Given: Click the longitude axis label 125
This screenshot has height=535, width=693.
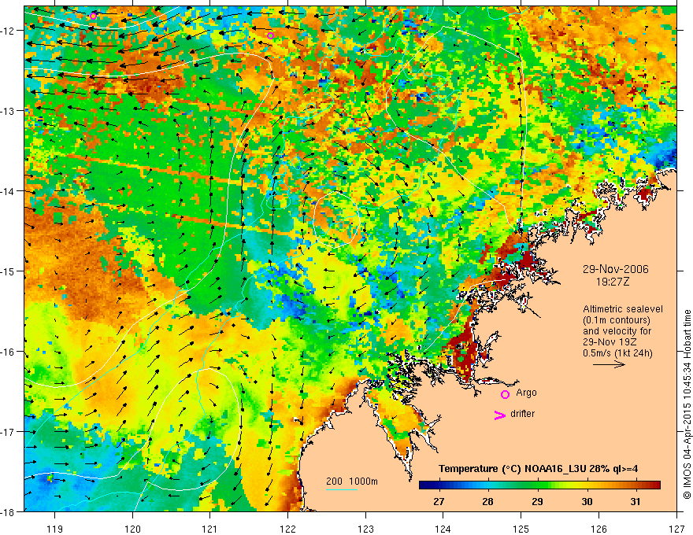Looking at the screenshot, I should click(x=521, y=529).
